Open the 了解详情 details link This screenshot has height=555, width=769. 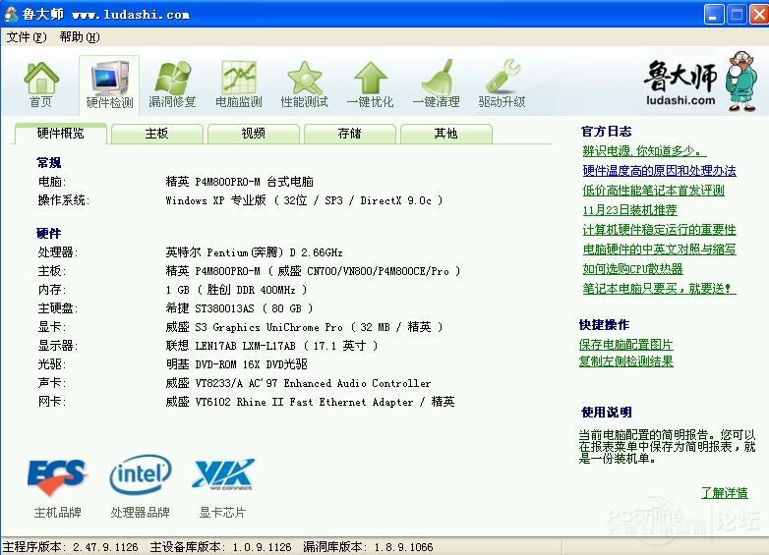724,492
